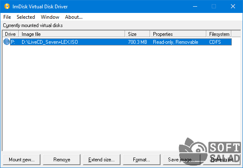Open the File menu
The width and height of the screenshot is (243, 168).
pyautogui.click(x=7, y=17)
